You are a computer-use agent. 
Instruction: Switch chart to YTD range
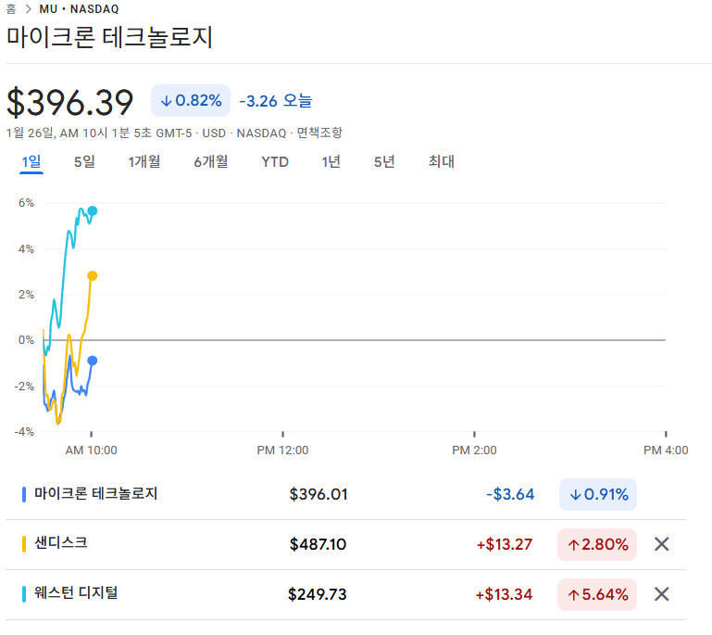(x=275, y=162)
